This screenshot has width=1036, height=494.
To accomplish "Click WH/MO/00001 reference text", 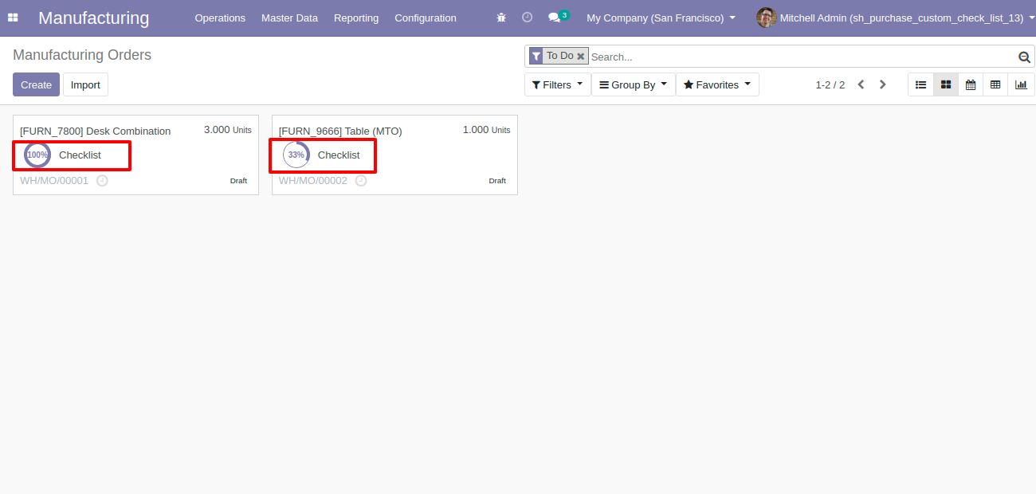I will point(54,181).
